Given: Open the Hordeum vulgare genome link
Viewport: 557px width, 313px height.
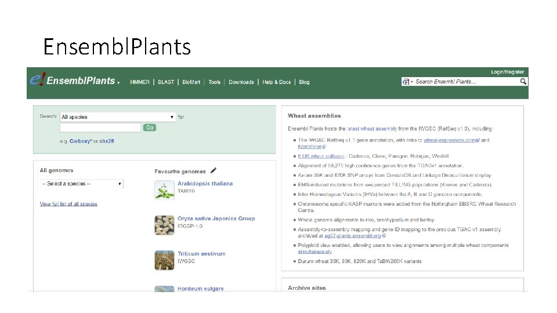Looking at the screenshot, I should (201, 289).
